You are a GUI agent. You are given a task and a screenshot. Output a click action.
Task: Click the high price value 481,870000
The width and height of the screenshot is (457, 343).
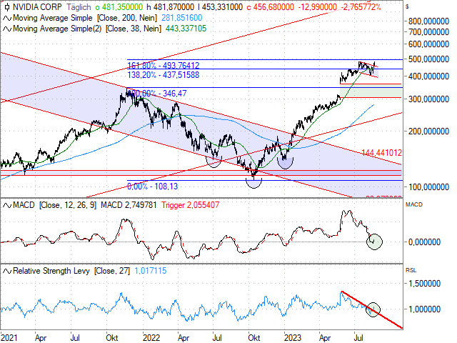[x=174, y=7]
